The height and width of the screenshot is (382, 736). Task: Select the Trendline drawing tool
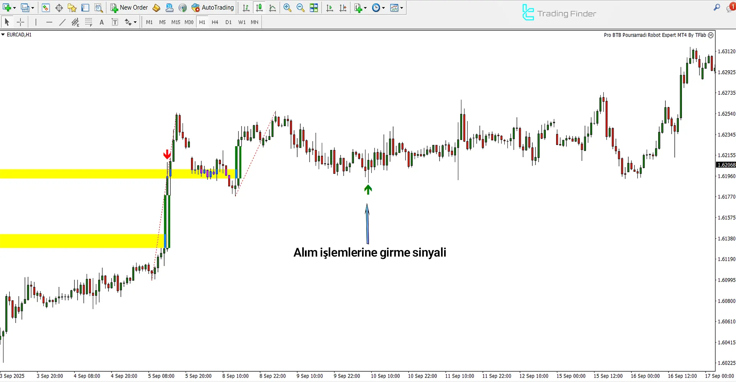62,22
